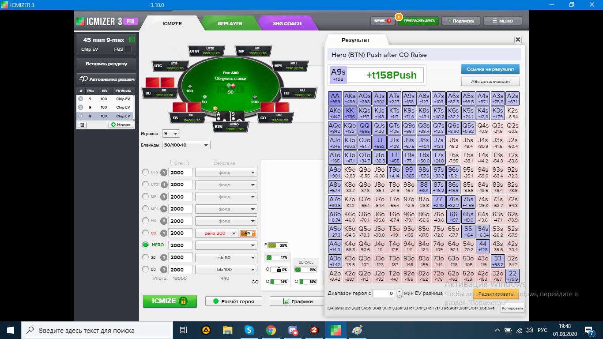This screenshot has width=603, height=339.
Task: Switch to the ICMIZER tab
Action: click(172, 23)
